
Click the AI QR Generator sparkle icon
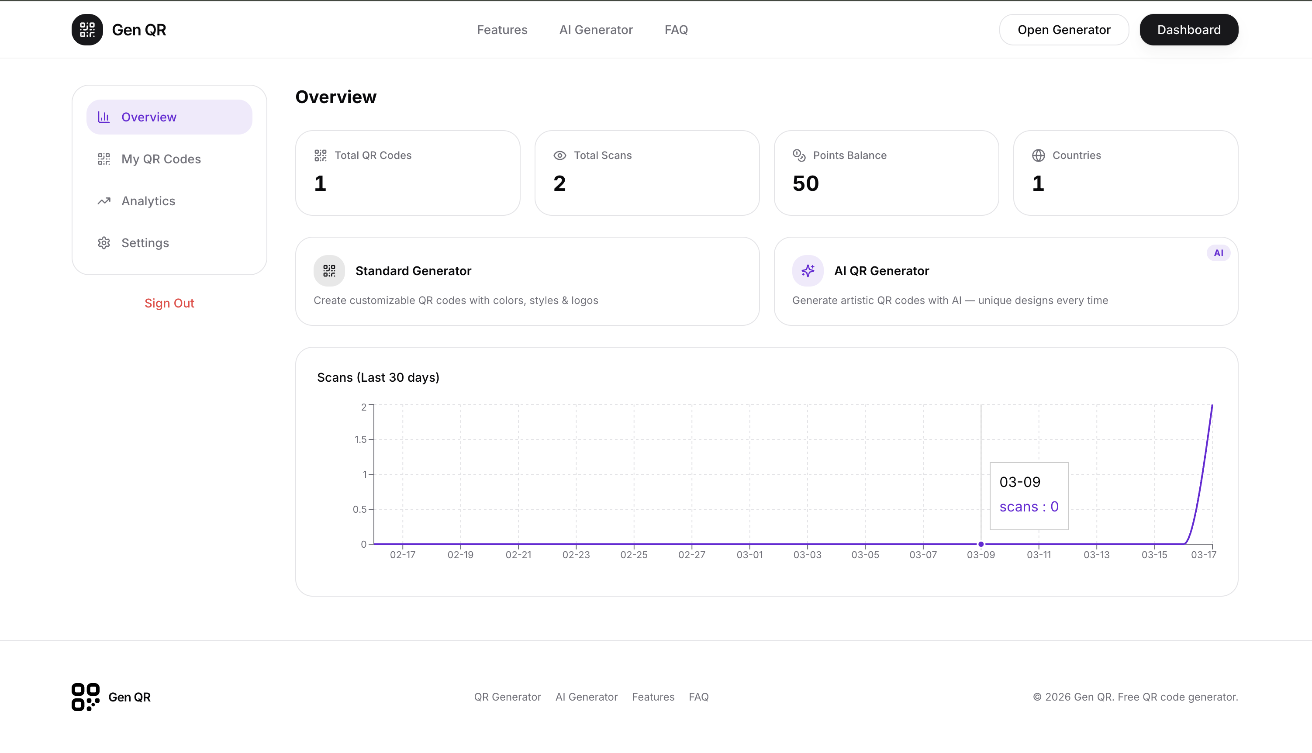pos(807,270)
